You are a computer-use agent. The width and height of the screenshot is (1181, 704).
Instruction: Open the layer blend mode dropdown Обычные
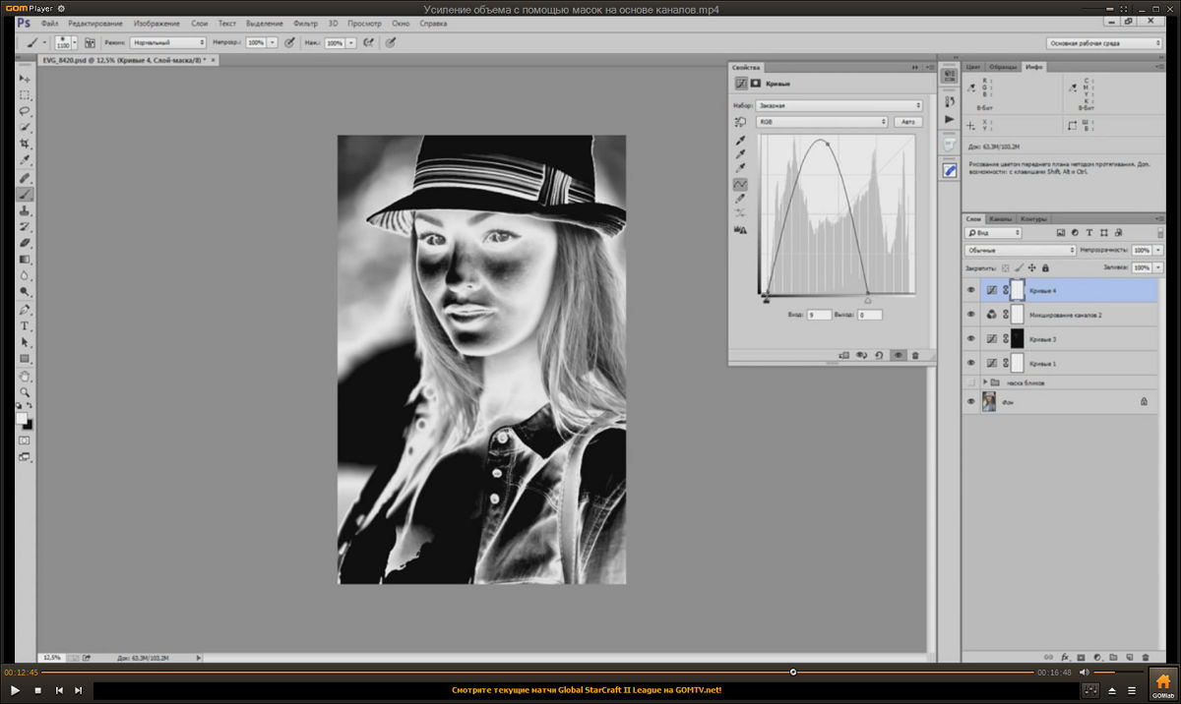tap(1019, 251)
